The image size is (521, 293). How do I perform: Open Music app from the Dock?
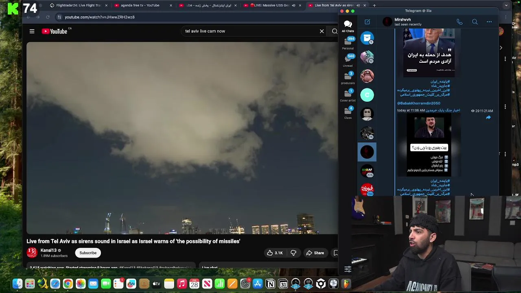[182, 284]
